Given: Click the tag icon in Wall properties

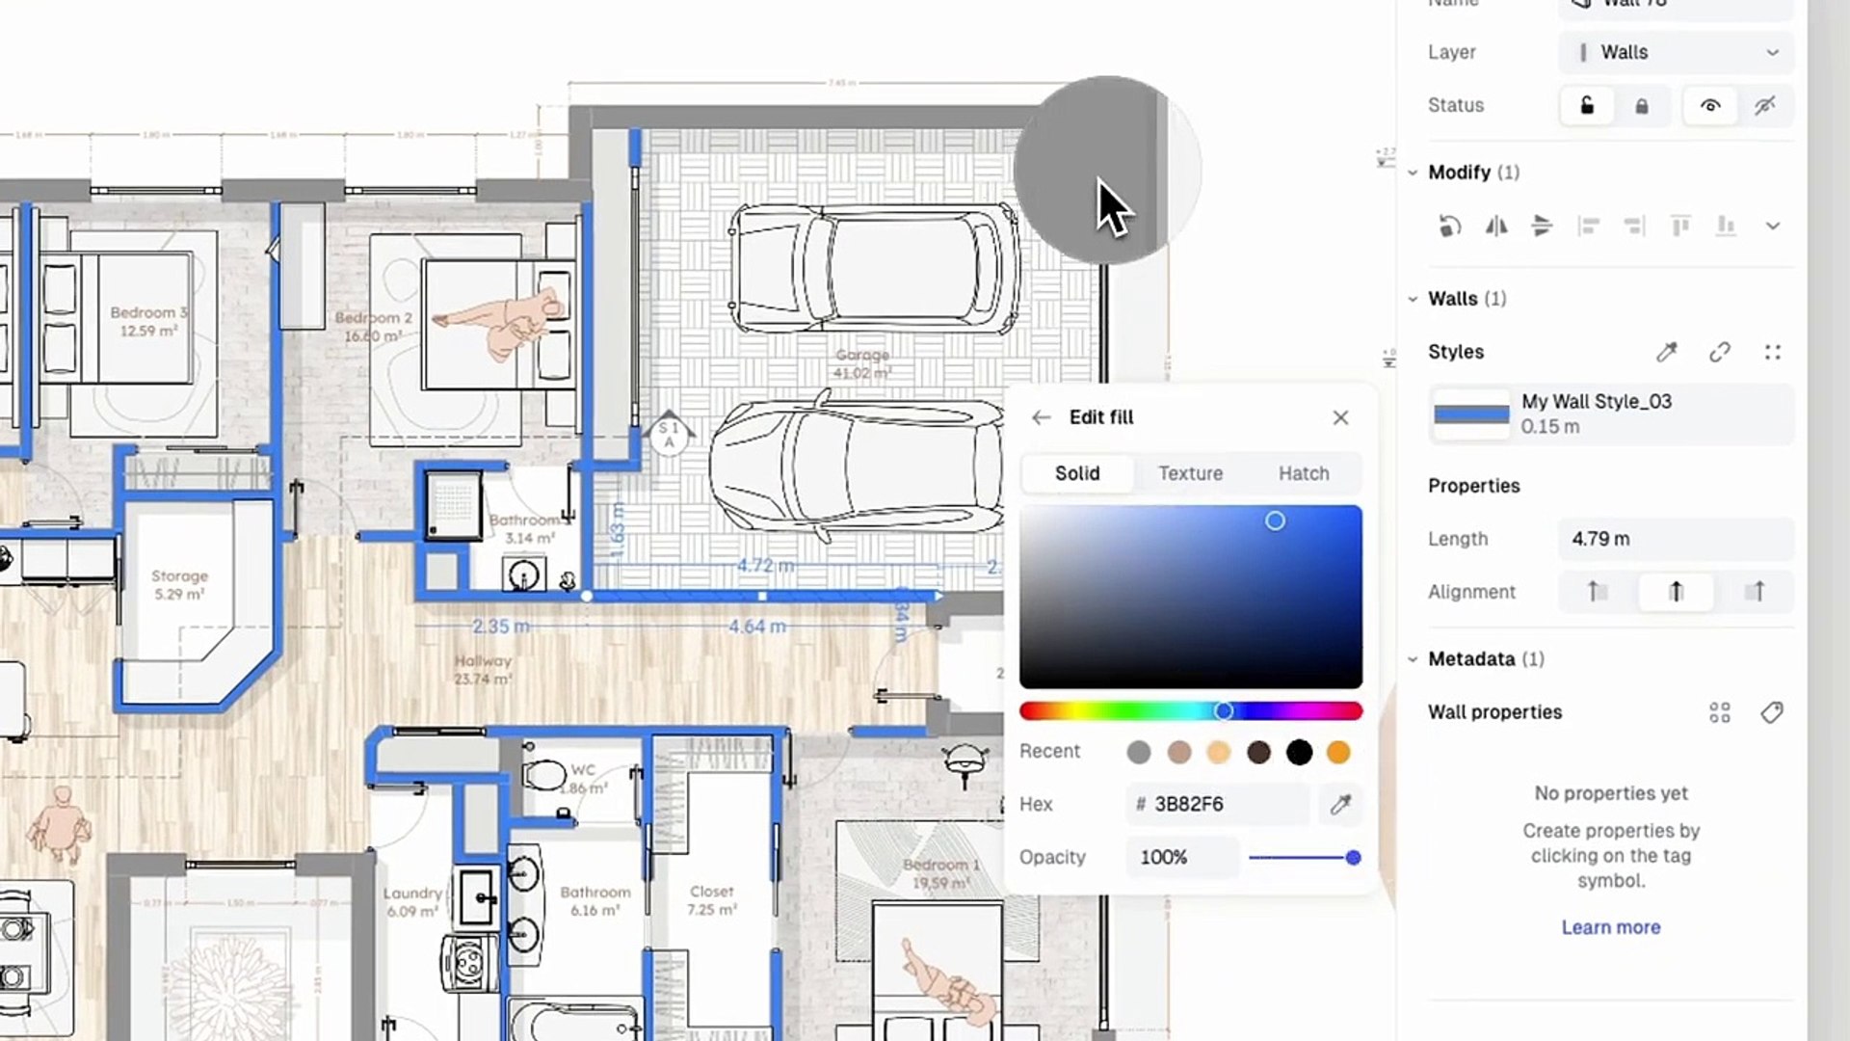Looking at the screenshot, I should 1772,712.
